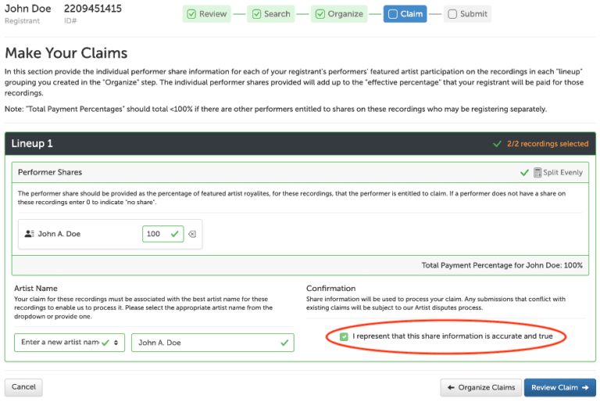Viewport: 600px width, 406px height.
Task: Click the clear share icon beside 100
Action: [193, 234]
